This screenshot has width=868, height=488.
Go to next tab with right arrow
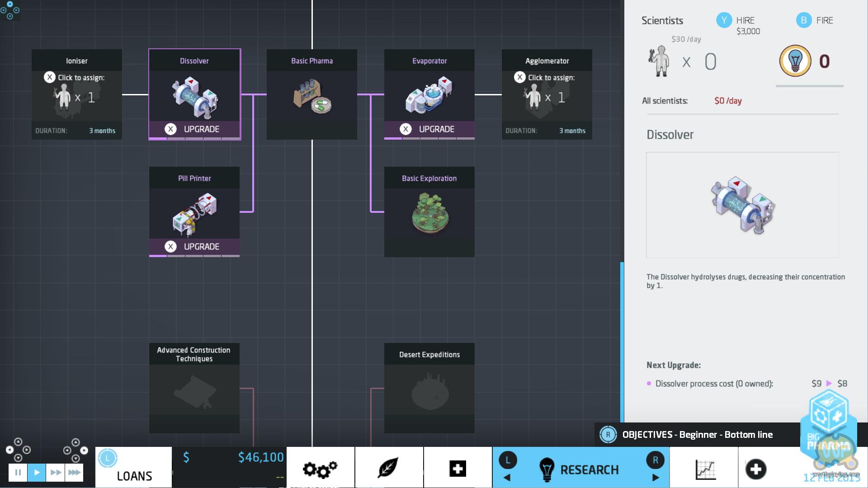pos(656,478)
